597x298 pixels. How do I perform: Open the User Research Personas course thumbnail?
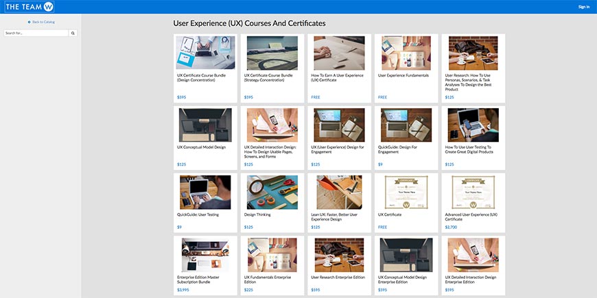(x=473, y=53)
